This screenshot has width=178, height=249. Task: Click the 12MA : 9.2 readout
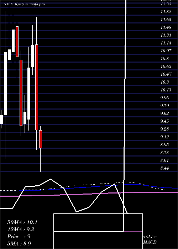(21, 229)
